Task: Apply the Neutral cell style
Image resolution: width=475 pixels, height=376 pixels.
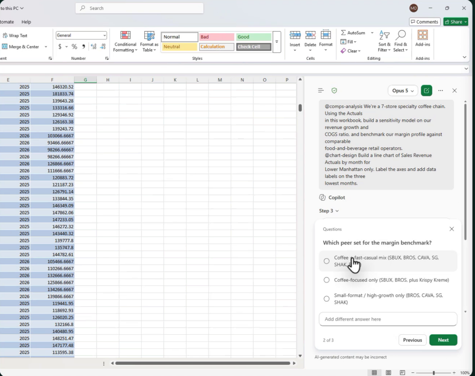Action: 180,47
